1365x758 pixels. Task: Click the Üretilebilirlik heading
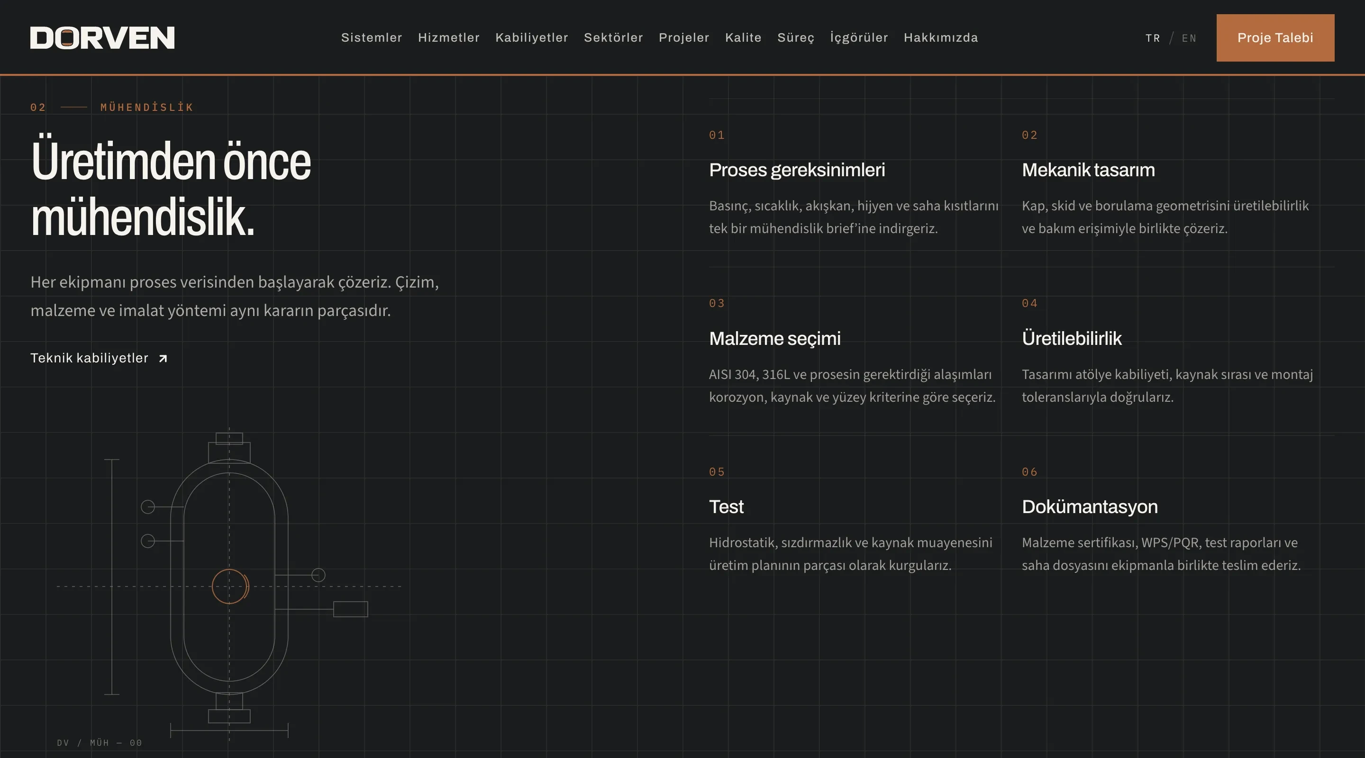[x=1072, y=338]
